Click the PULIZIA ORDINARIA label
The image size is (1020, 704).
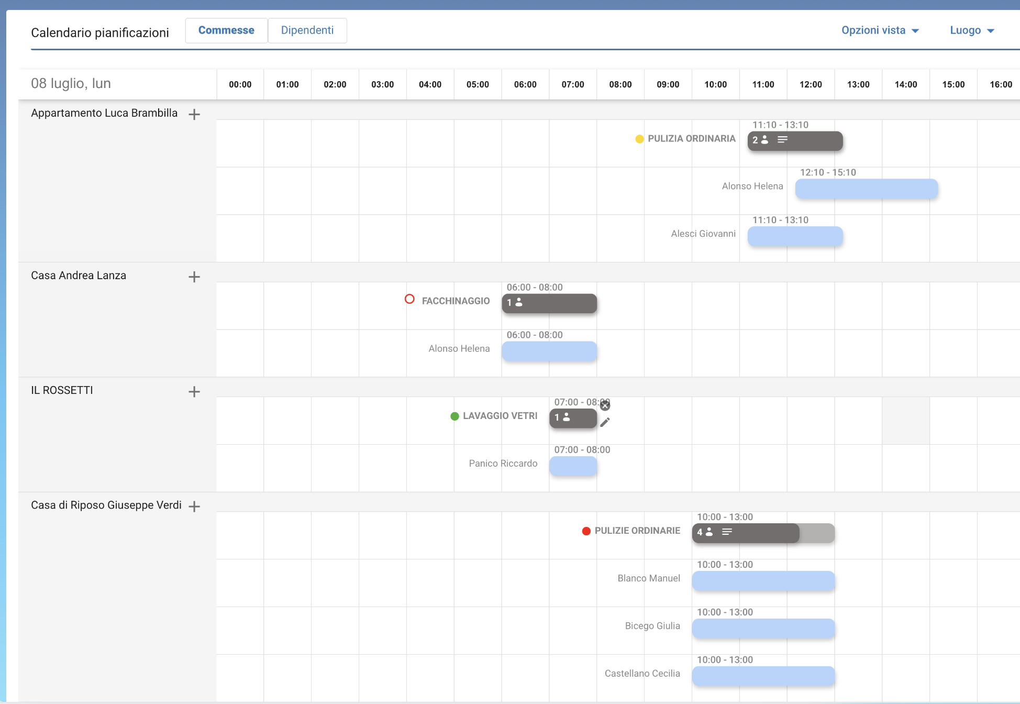692,139
